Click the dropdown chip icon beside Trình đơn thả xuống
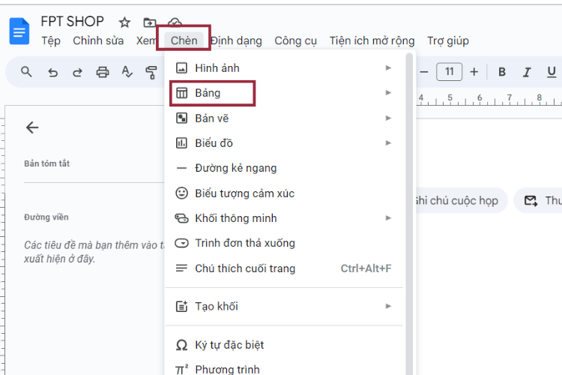This screenshot has height=375, width=562. coord(181,243)
